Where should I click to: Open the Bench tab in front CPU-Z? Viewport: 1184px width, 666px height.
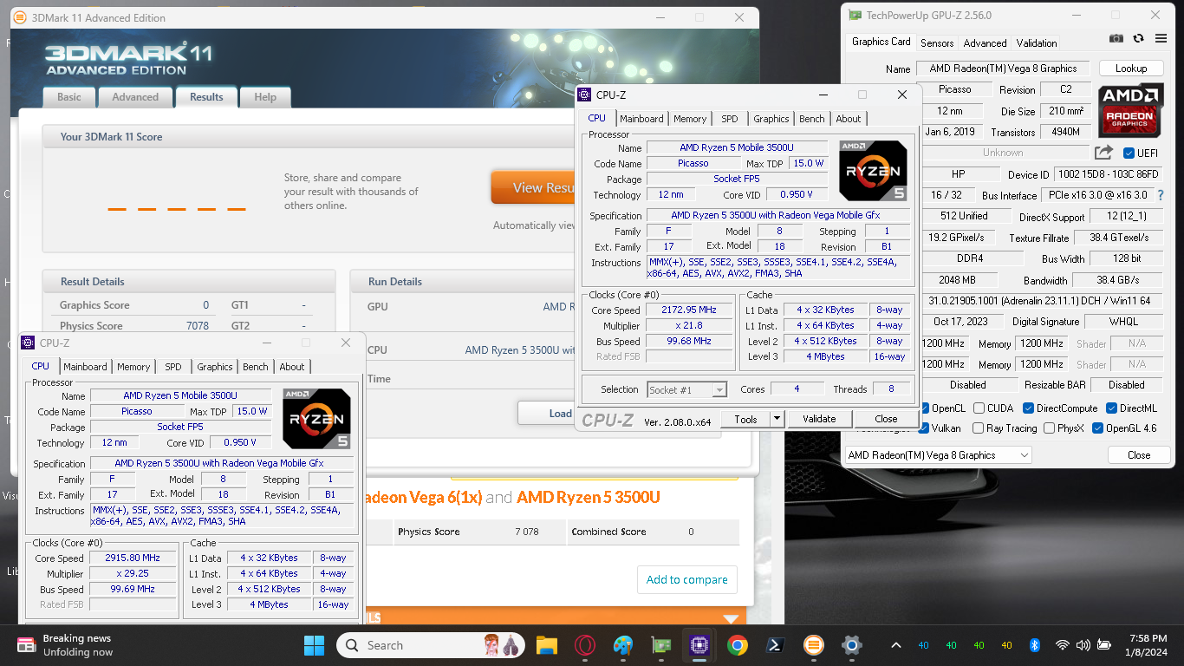812,119
